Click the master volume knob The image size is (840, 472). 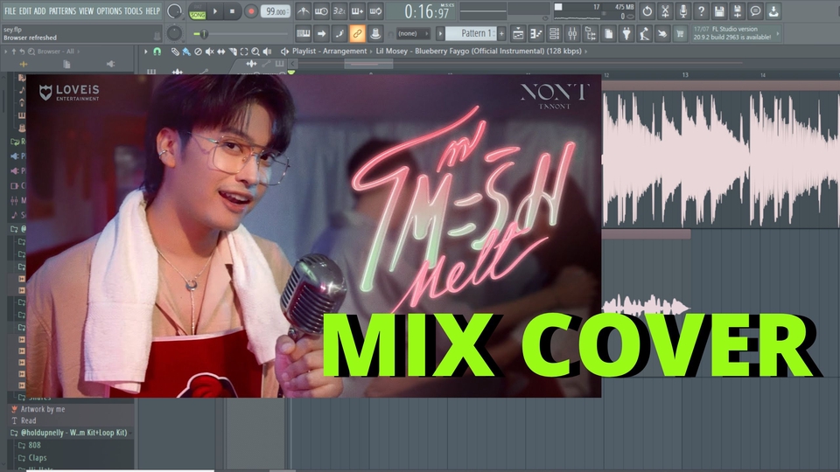click(x=174, y=10)
